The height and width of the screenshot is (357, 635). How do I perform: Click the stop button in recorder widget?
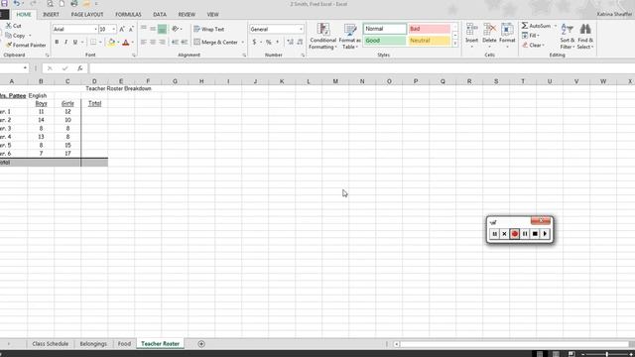tap(535, 234)
